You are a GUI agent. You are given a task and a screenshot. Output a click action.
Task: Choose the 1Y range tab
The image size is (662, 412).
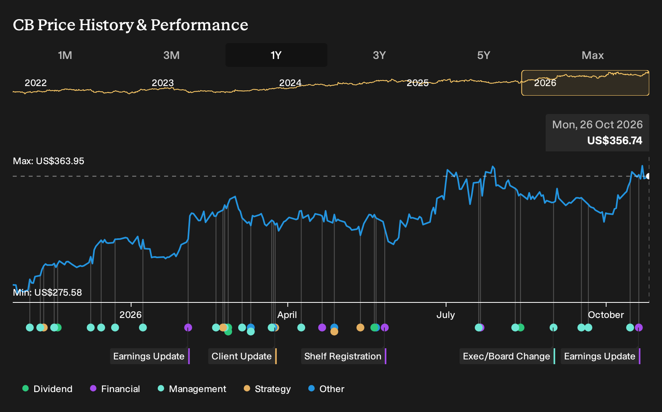[276, 55]
